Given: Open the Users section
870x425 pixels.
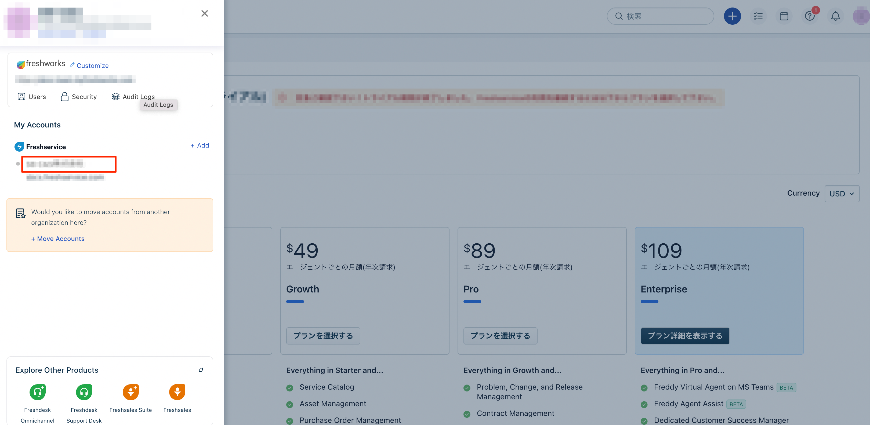Looking at the screenshot, I should point(32,97).
